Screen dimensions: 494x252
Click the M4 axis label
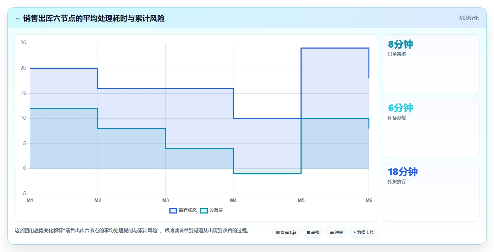tap(233, 201)
